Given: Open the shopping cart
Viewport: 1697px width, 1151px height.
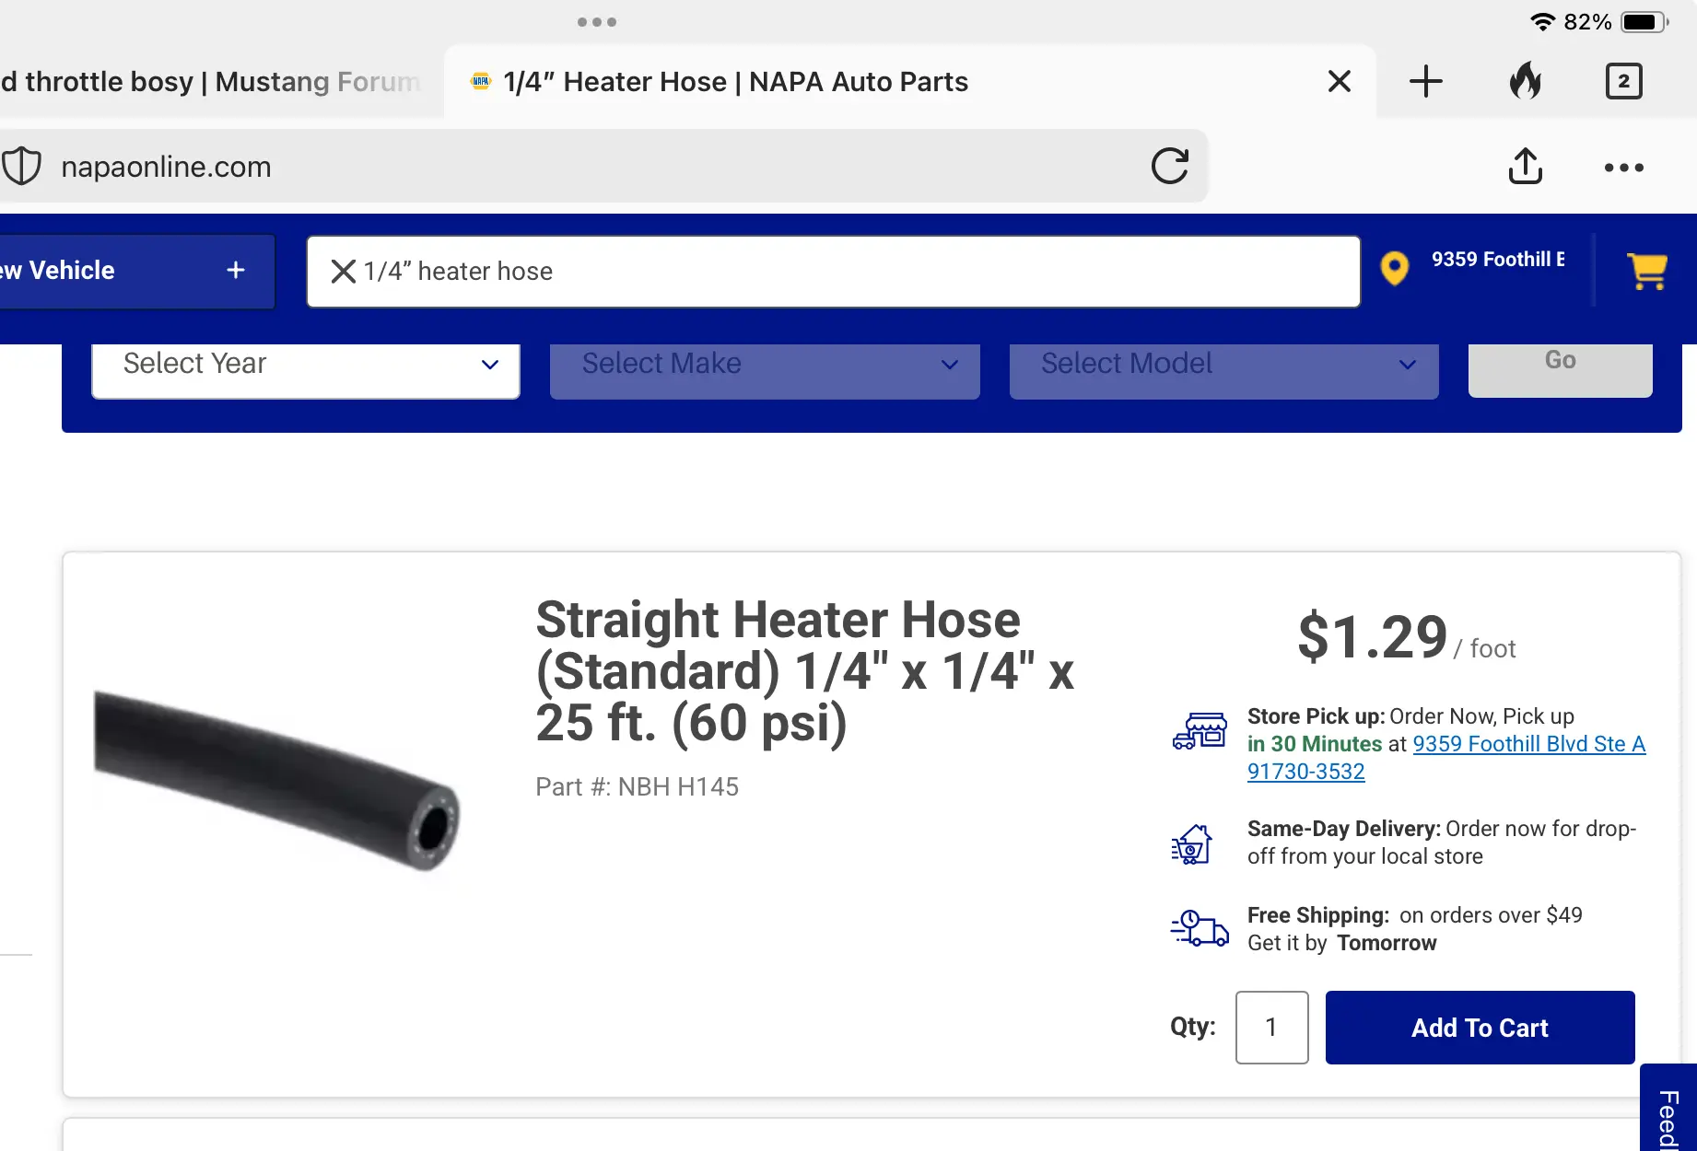Looking at the screenshot, I should (x=1647, y=272).
